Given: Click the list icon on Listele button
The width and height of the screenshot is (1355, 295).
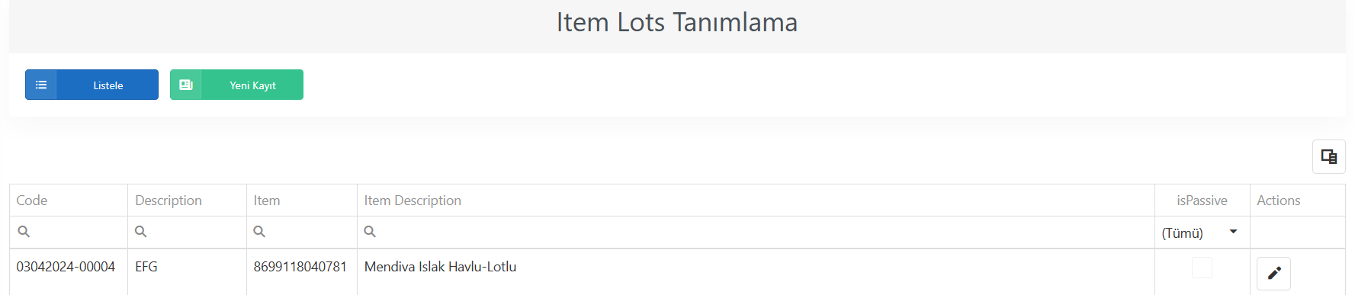Looking at the screenshot, I should [41, 85].
